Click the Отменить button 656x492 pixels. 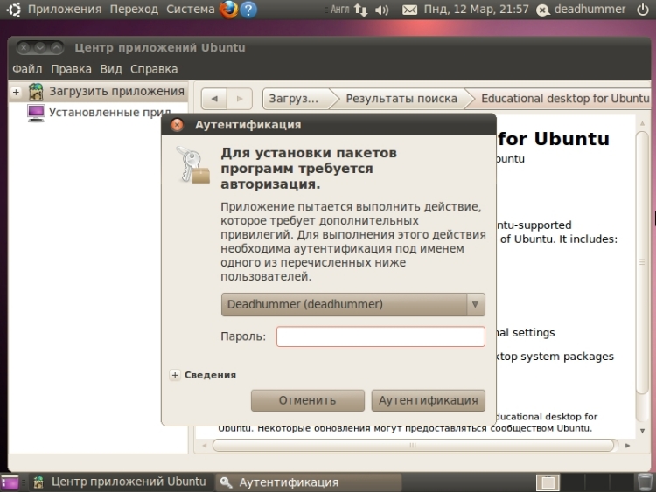click(x=307, y=400)
